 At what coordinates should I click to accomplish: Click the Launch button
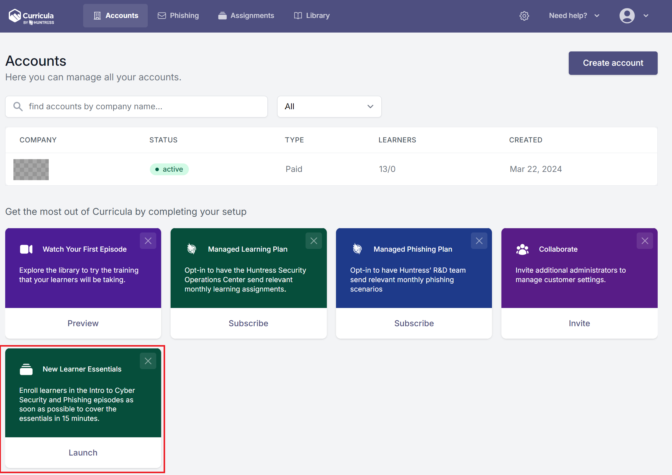point(83,452)
